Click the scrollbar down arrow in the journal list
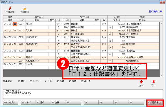 161,76
